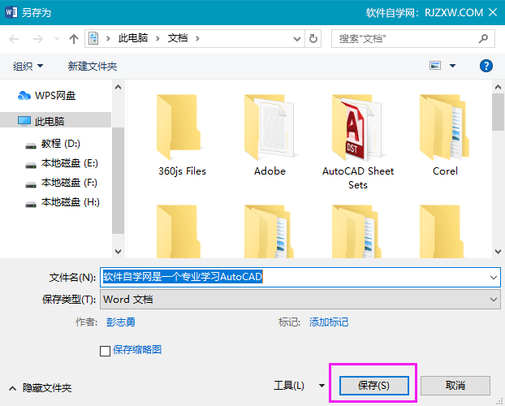The width and height of the screenshot is (505, 406).
Task: Click the author name 彭志勇
Action: pos(121,322)
